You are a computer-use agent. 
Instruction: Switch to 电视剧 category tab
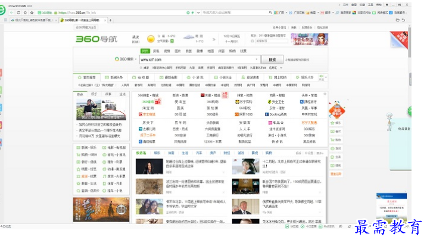pyautogui.click(x=141, y=77)
